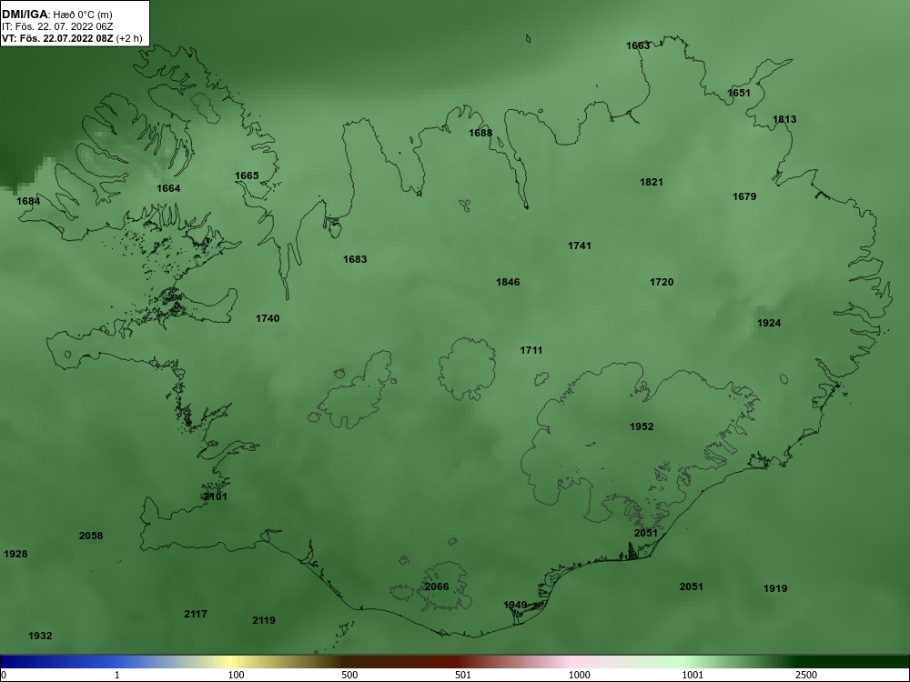
Task: Select the 1924 value in the east
Action: tap(769, 323)
